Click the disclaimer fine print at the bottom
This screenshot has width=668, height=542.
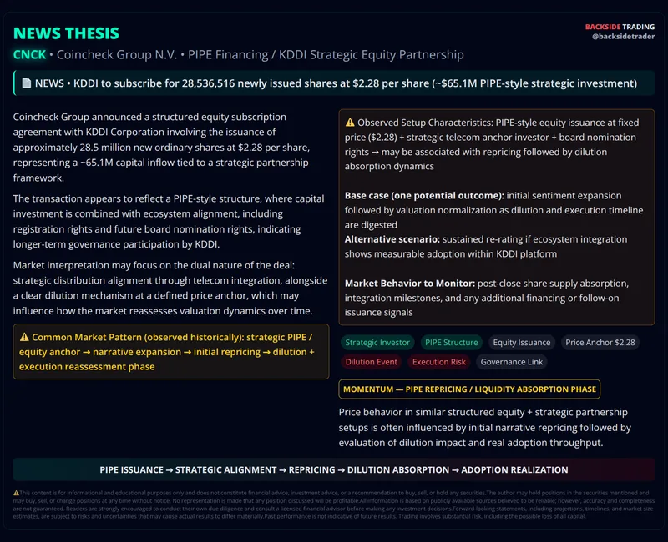pos(334,504)
